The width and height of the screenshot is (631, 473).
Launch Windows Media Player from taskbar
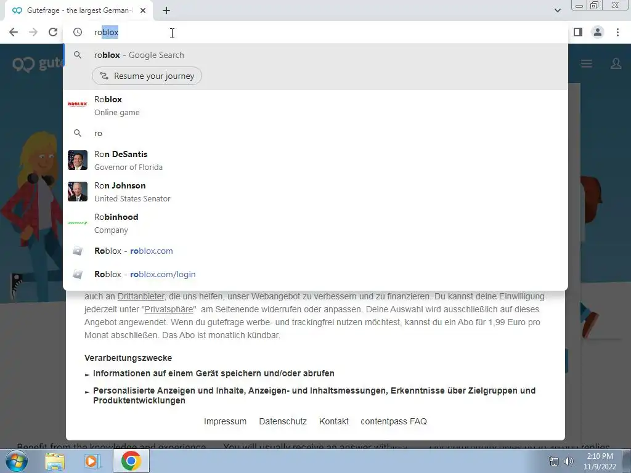[x=92, y=461]
